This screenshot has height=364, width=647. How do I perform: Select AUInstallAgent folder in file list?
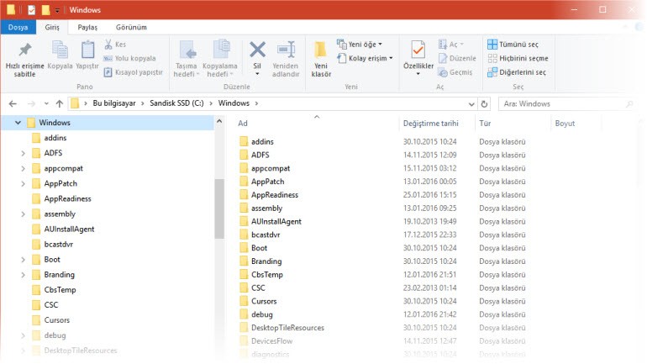tap(276, 221)
